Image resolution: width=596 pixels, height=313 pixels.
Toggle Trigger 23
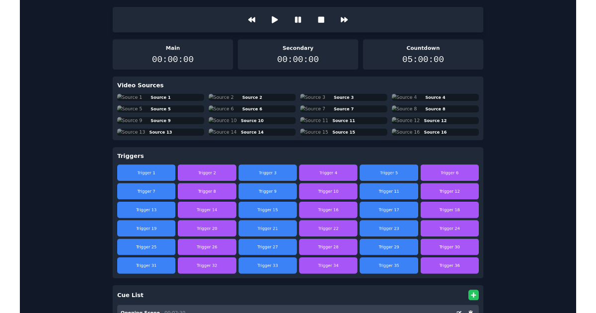[389, 228]
